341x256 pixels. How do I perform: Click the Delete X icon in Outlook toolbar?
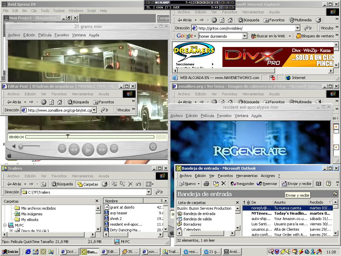223,184
